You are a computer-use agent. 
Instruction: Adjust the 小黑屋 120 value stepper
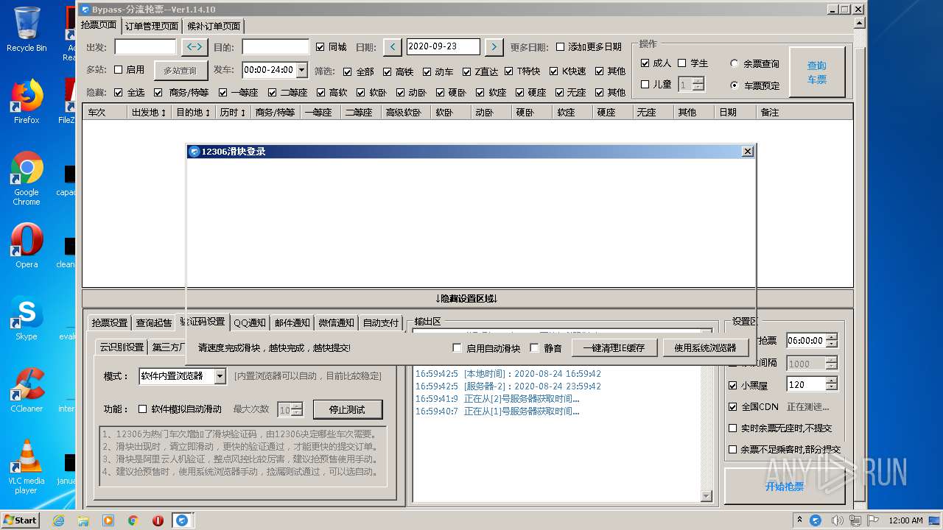click(x=832, y=384)
